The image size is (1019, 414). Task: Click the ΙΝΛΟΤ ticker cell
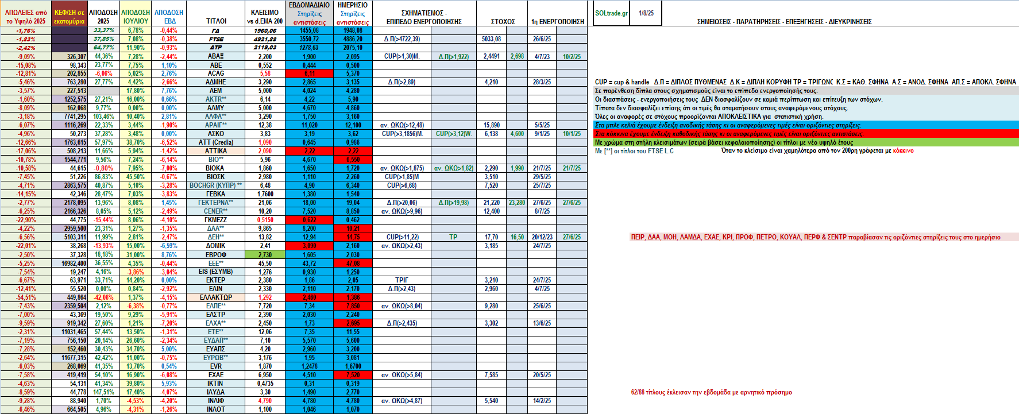216,409
